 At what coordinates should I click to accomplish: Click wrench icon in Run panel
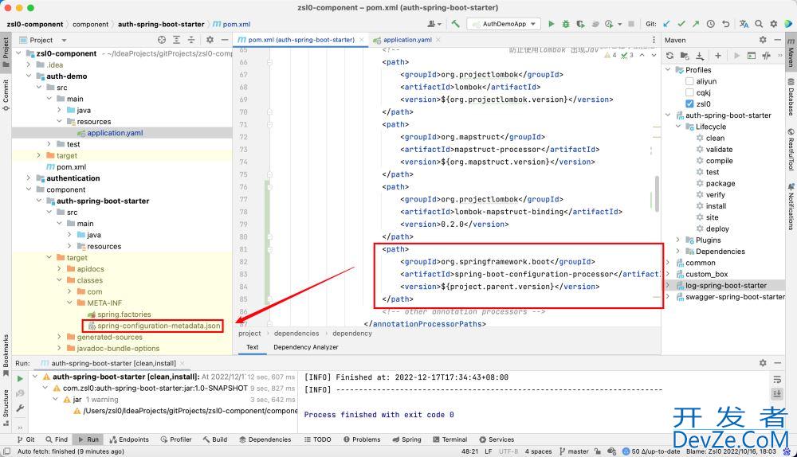20,408
